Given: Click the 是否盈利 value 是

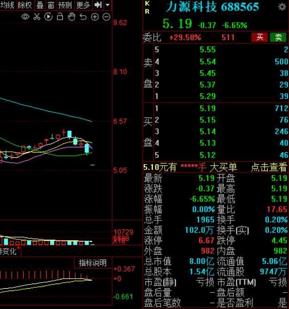Looking at the screenshot, I should [283, 303].
